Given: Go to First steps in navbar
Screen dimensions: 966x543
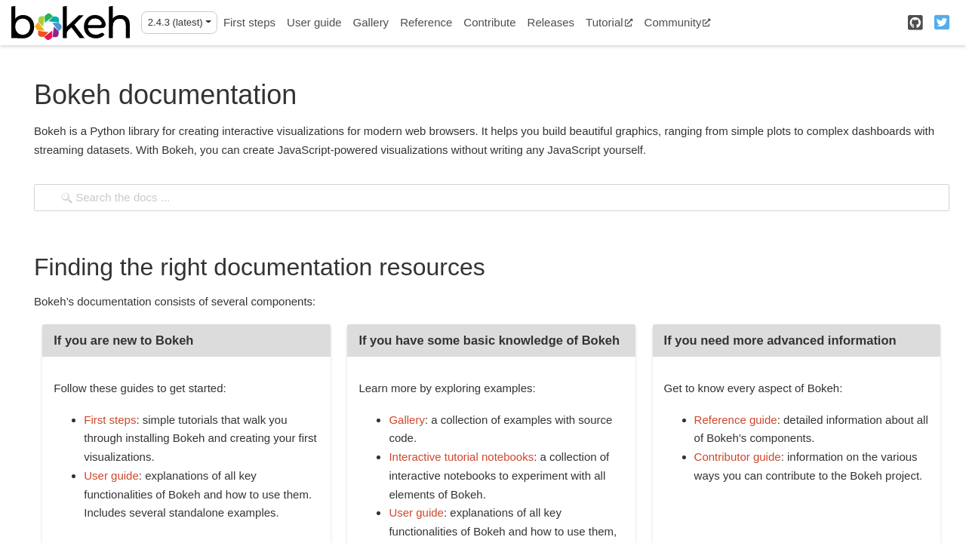Looking at the screenshot, I should point(249,23).
